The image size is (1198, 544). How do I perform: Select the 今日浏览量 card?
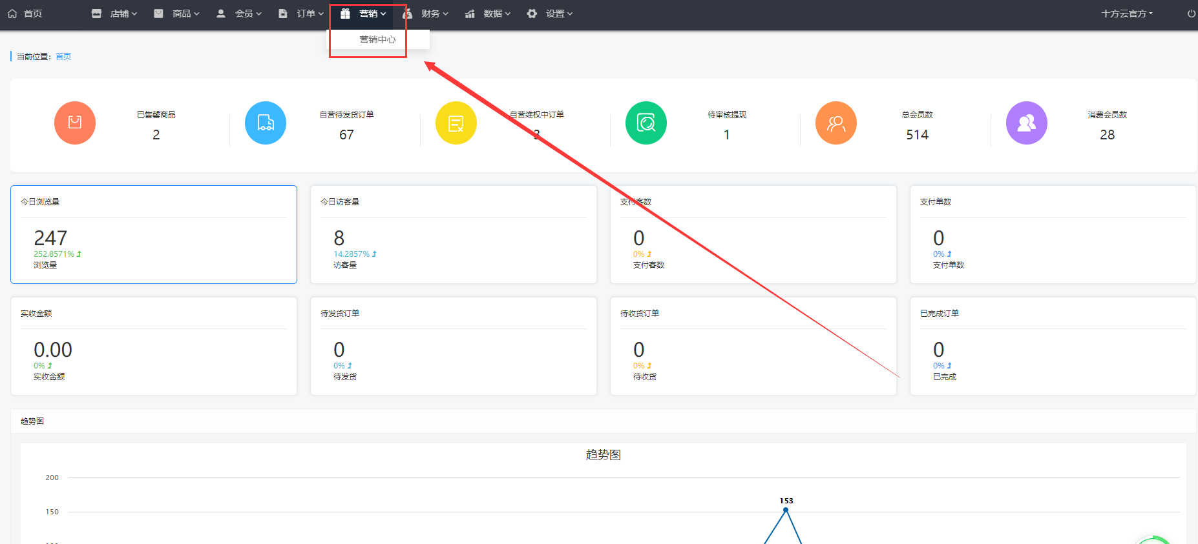(x=154, y=234)
